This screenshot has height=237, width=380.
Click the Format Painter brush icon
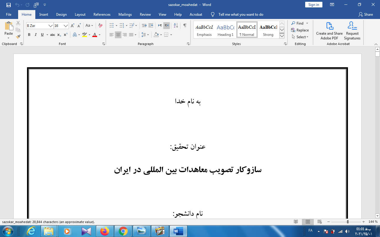click(x=18, y=37)
